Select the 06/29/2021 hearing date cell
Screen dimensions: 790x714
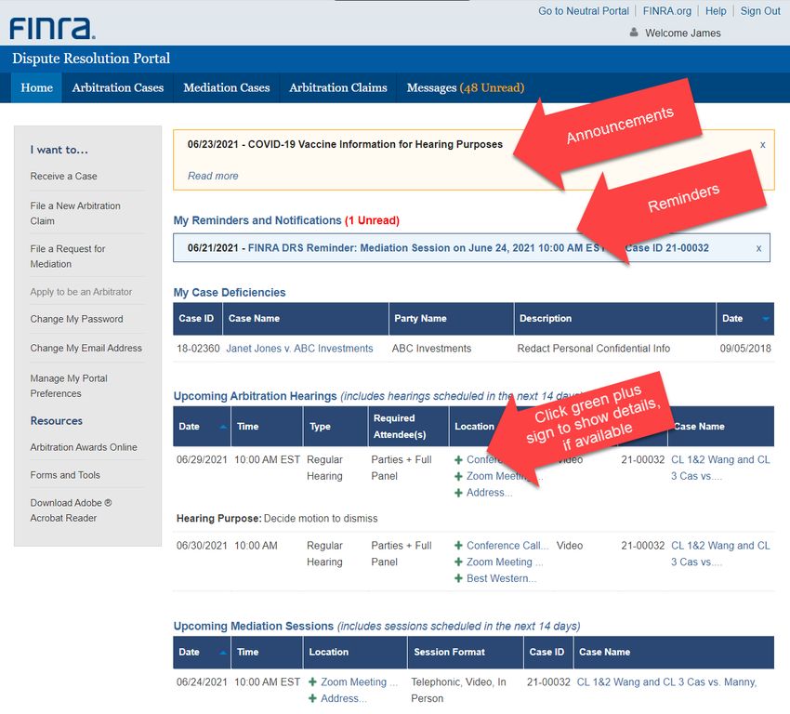click(202, 460)
